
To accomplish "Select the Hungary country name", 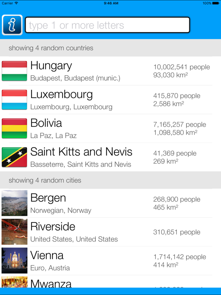I will coord(51,66).
